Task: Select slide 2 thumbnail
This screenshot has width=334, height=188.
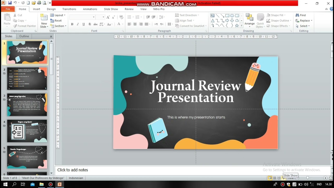Action: point(27,79)
